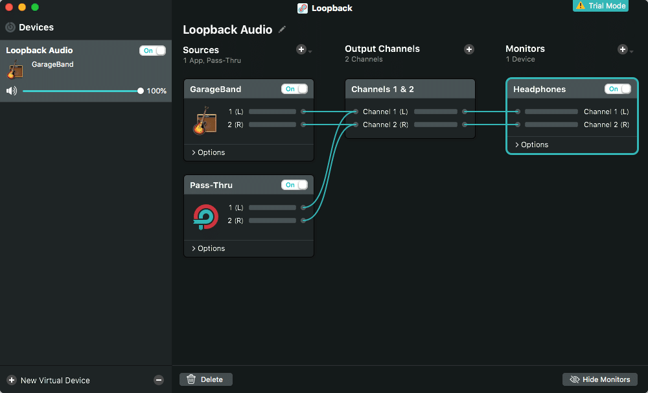Click the Trial Mode warning badge
The image size is (648, 393).
tap(601, 6)
